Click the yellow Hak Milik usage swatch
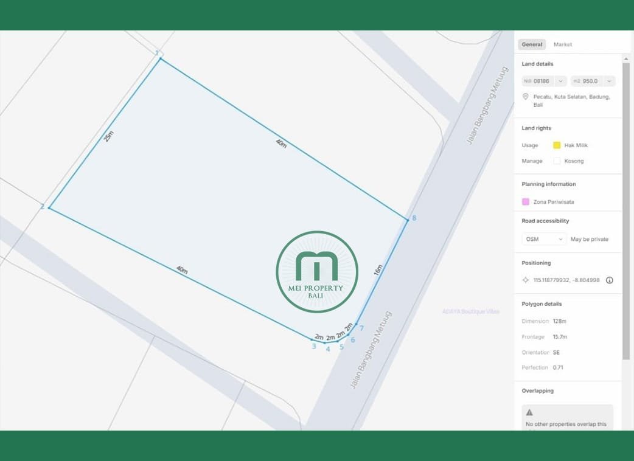Screen dimensions: 634x461 point(557,145)
